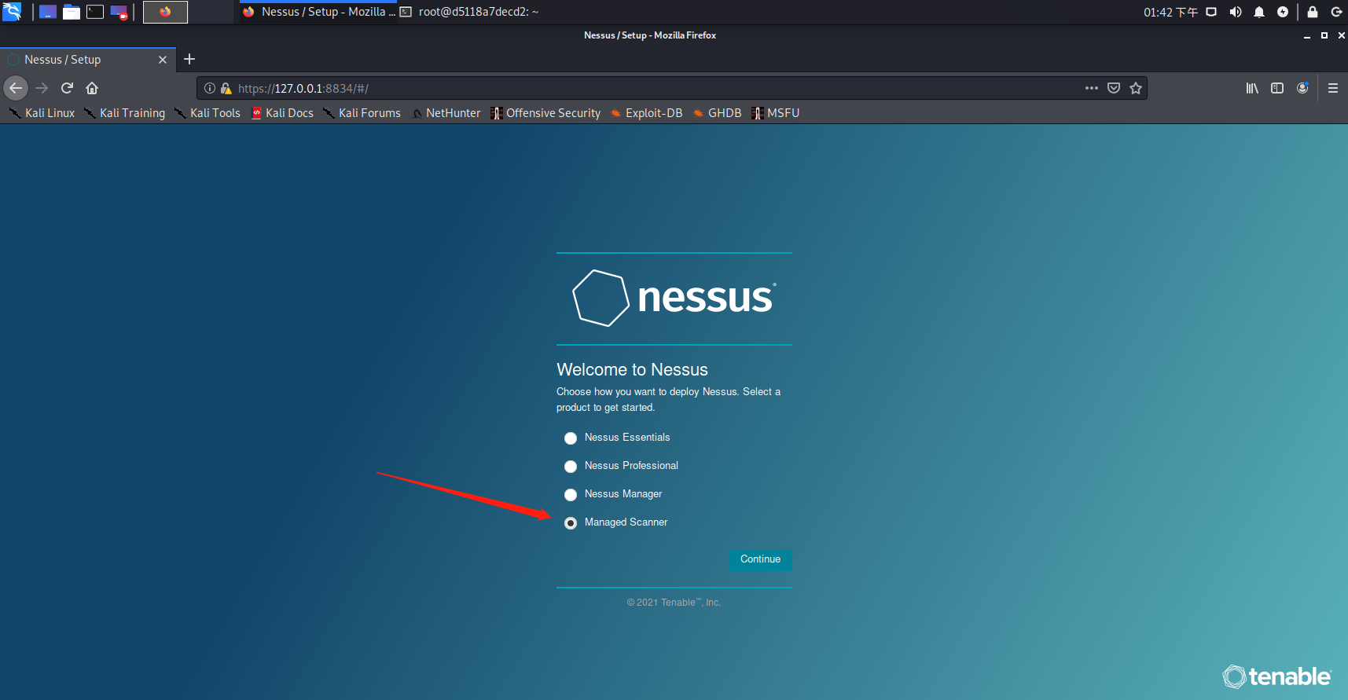
Task: Open the notifications bell tray icon
Action: coord(1259,12)
